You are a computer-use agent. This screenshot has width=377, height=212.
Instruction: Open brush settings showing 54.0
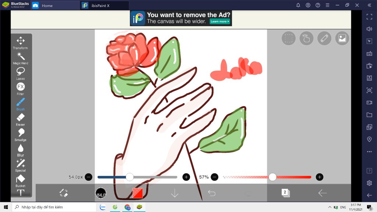[x=101, y=193]
